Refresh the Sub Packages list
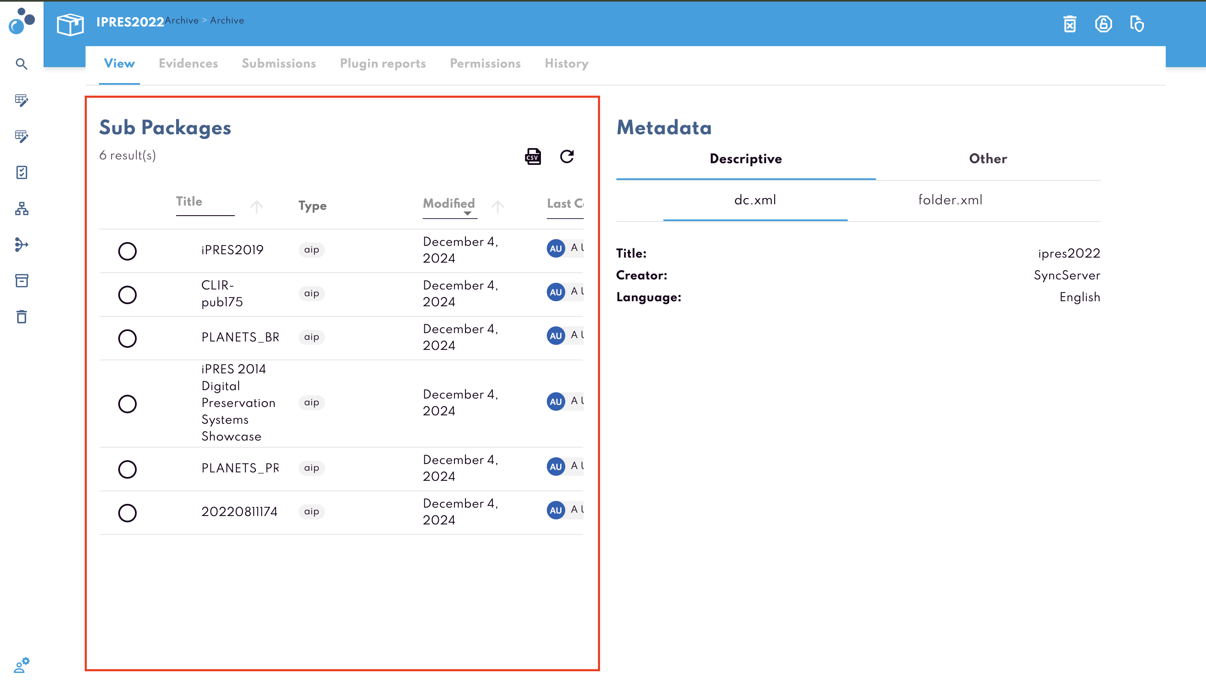Screen dimensions: 1206x683 [x=567, y=156]
